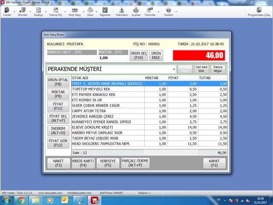Viewport: 273px width, 205px height.
Task: Click the FİYAT (F11) button
Action: tap(58, 106)
